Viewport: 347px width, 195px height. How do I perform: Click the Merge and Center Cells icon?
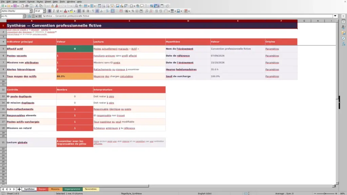pyautogui.click(x=113, y=11)
